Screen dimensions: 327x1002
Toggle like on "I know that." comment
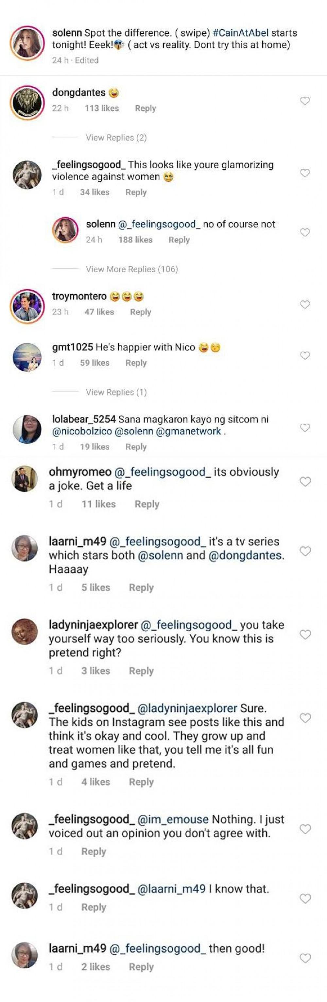point(305,899)
